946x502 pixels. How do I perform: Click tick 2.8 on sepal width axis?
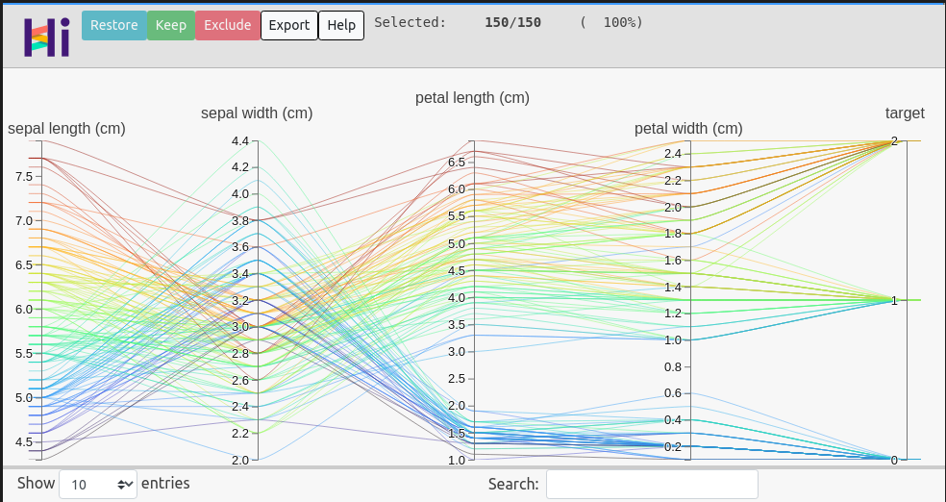tap(240, 354)
